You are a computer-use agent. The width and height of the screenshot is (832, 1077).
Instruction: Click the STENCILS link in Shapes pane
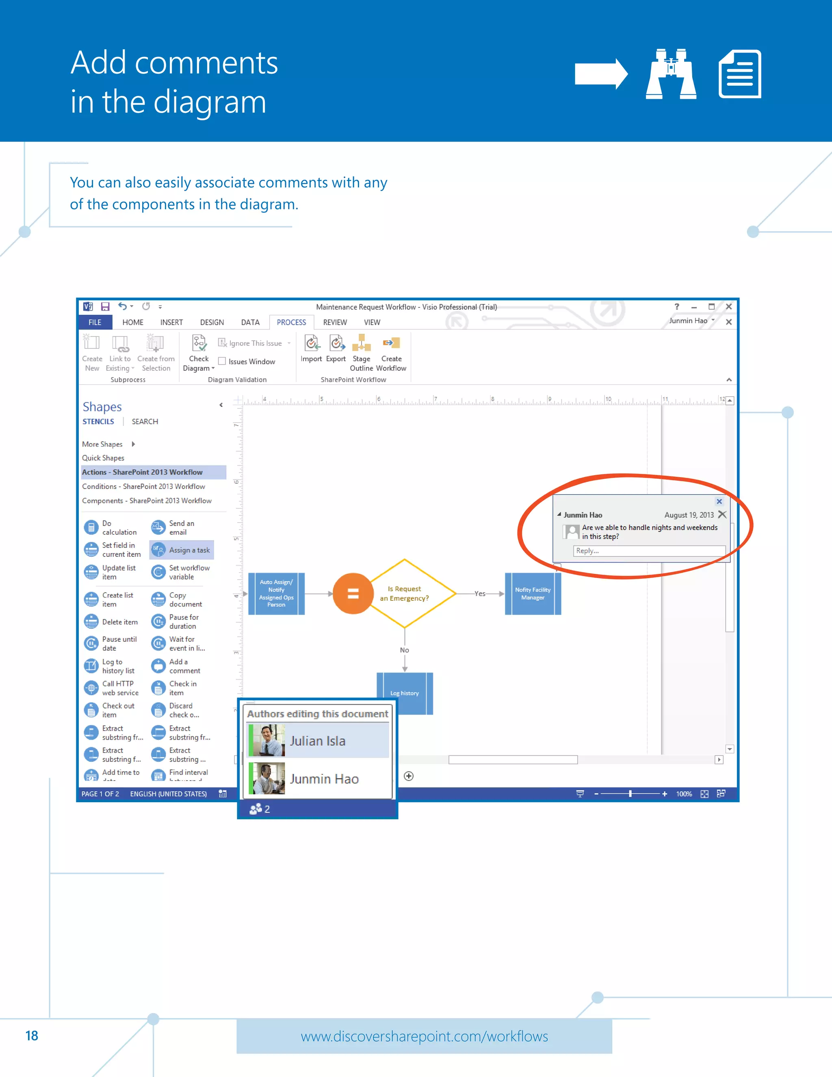(98, 421)
